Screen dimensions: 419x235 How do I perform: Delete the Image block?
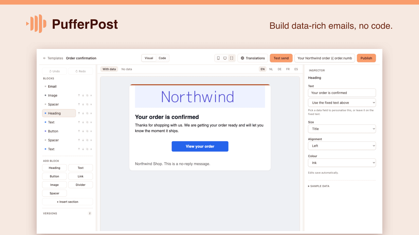pyautogui.click(x=91, y=95)
